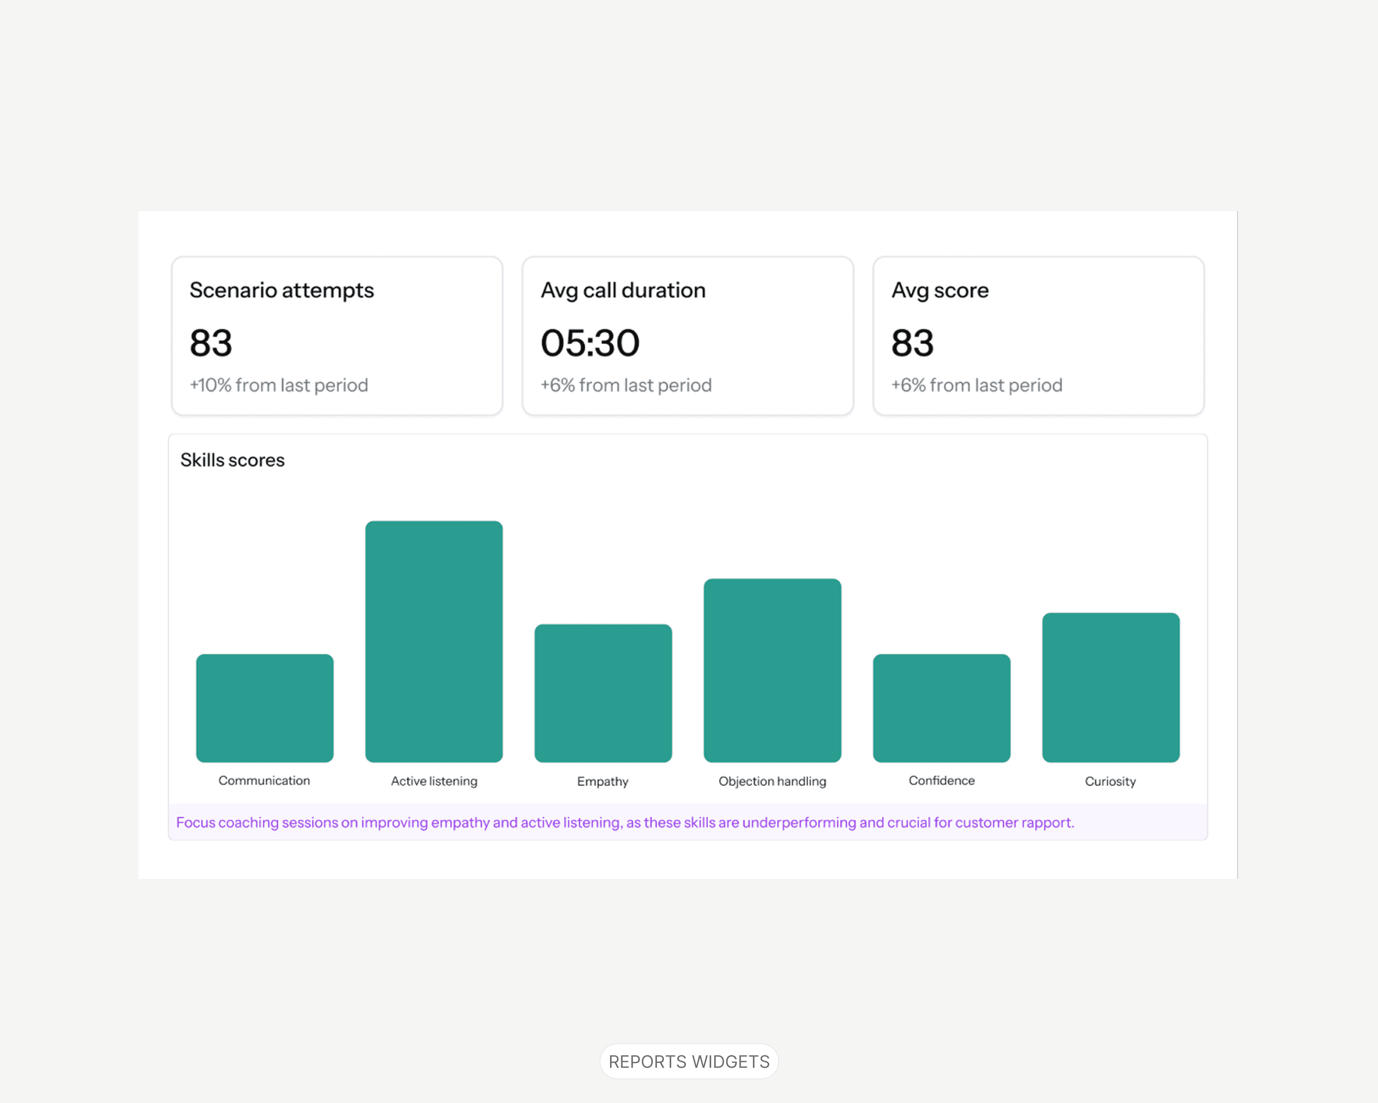This screenshot has width=1378, height=1103.
Task: Click the 05:30 duration value
Action: click(590, 343)
